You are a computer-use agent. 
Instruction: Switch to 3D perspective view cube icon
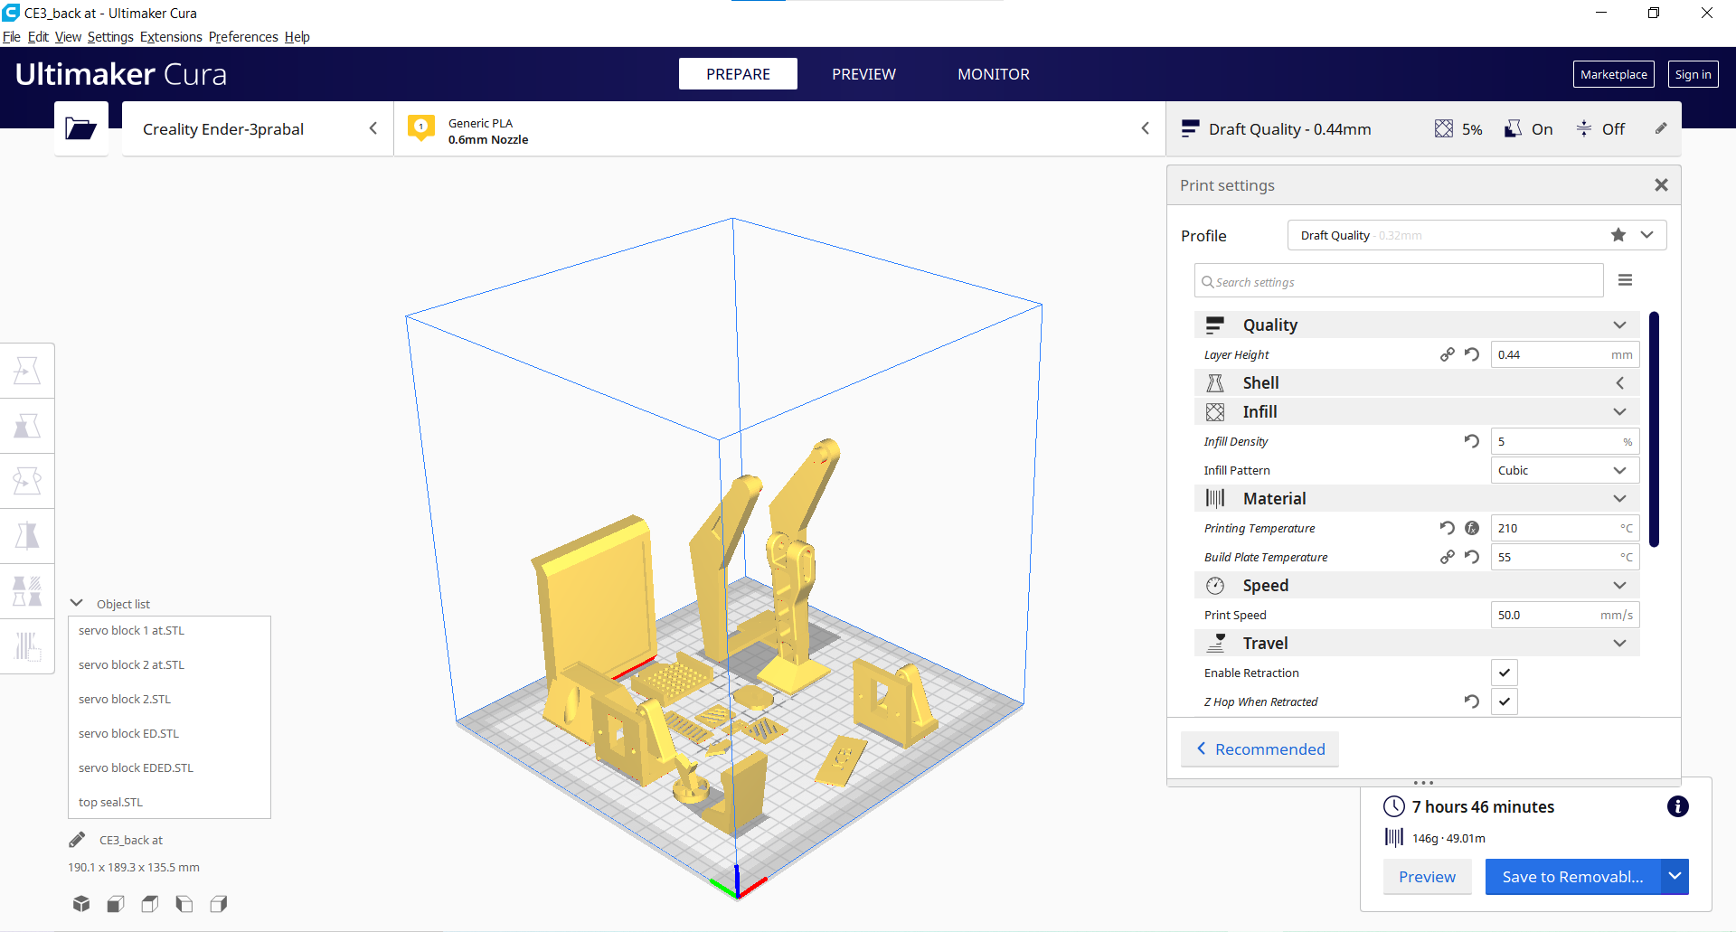click(81, 903)
